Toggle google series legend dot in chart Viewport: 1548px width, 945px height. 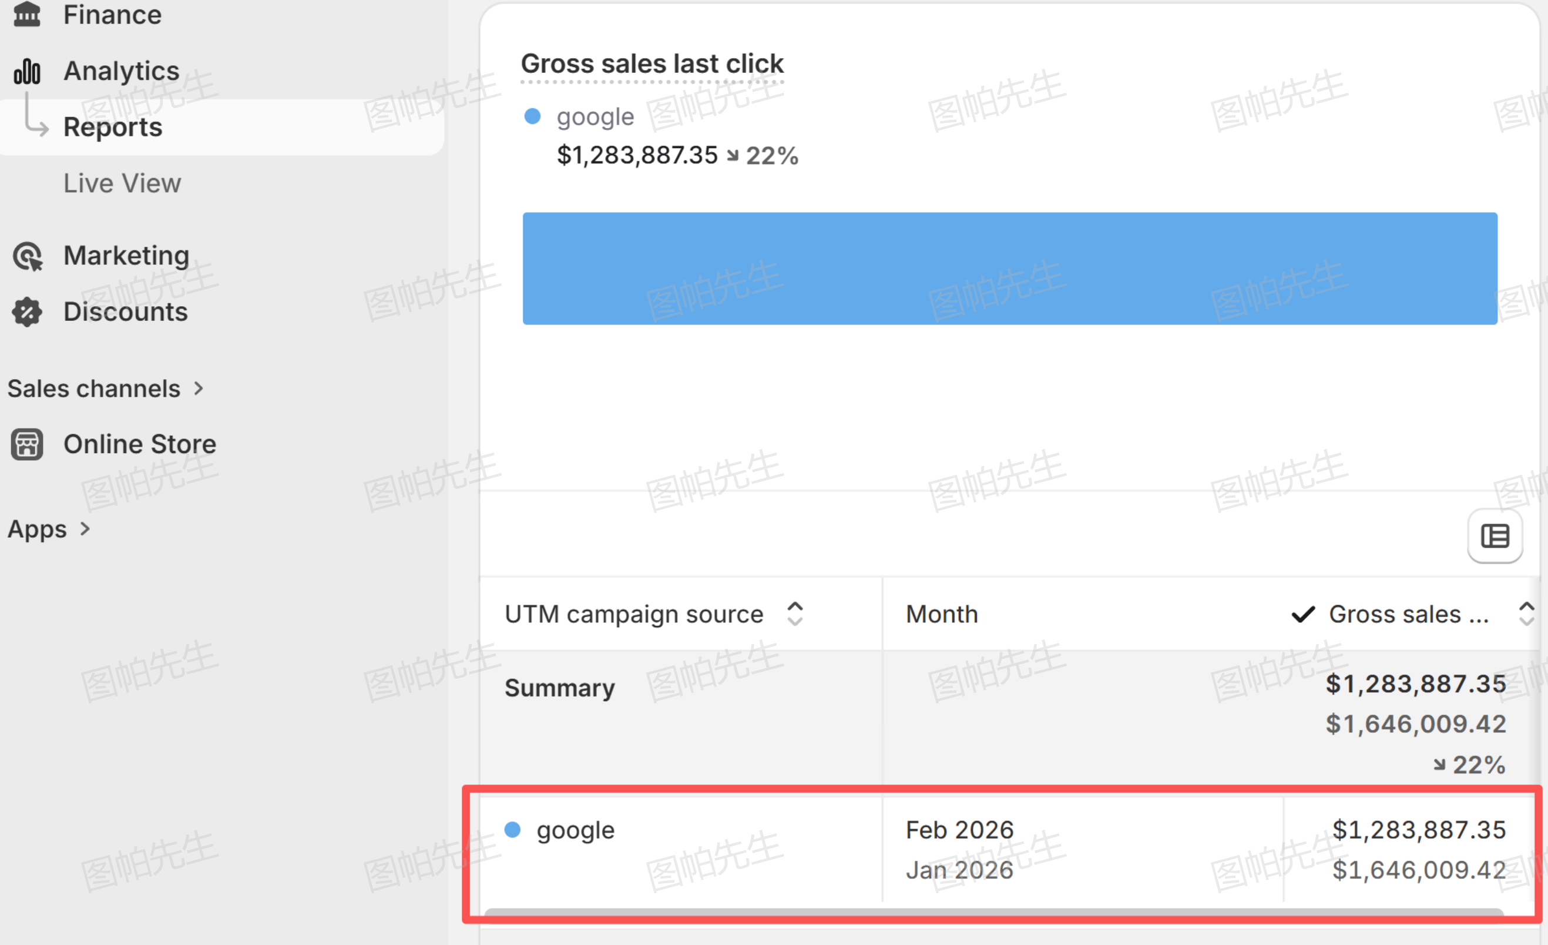[x=532, y=116]
